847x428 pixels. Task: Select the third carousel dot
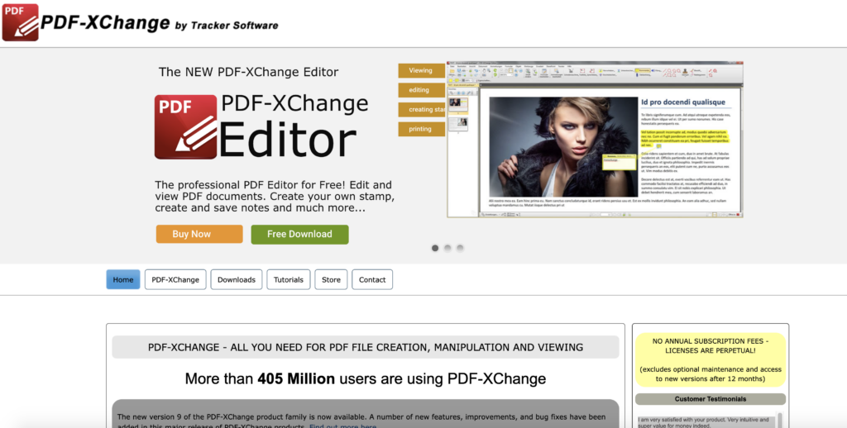click(460, 248)
